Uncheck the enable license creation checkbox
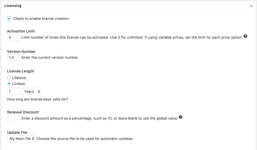The height and width of the screenshot is (150, 257). coord(9,19)
